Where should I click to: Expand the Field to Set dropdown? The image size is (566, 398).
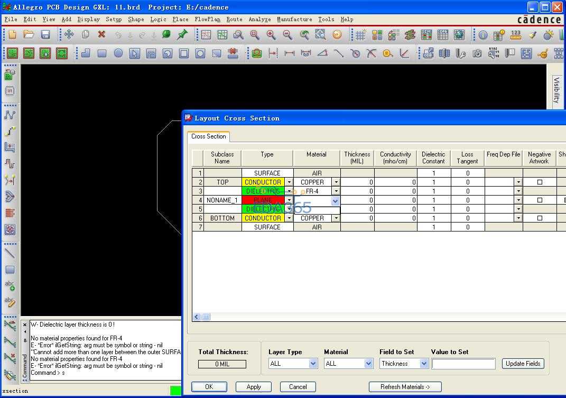[x=424, y=364]
